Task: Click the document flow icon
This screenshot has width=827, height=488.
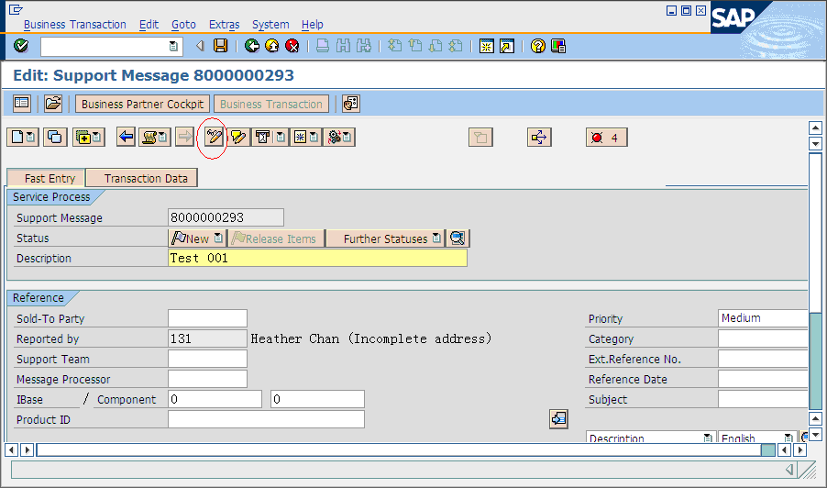Action: pos(539,138)
